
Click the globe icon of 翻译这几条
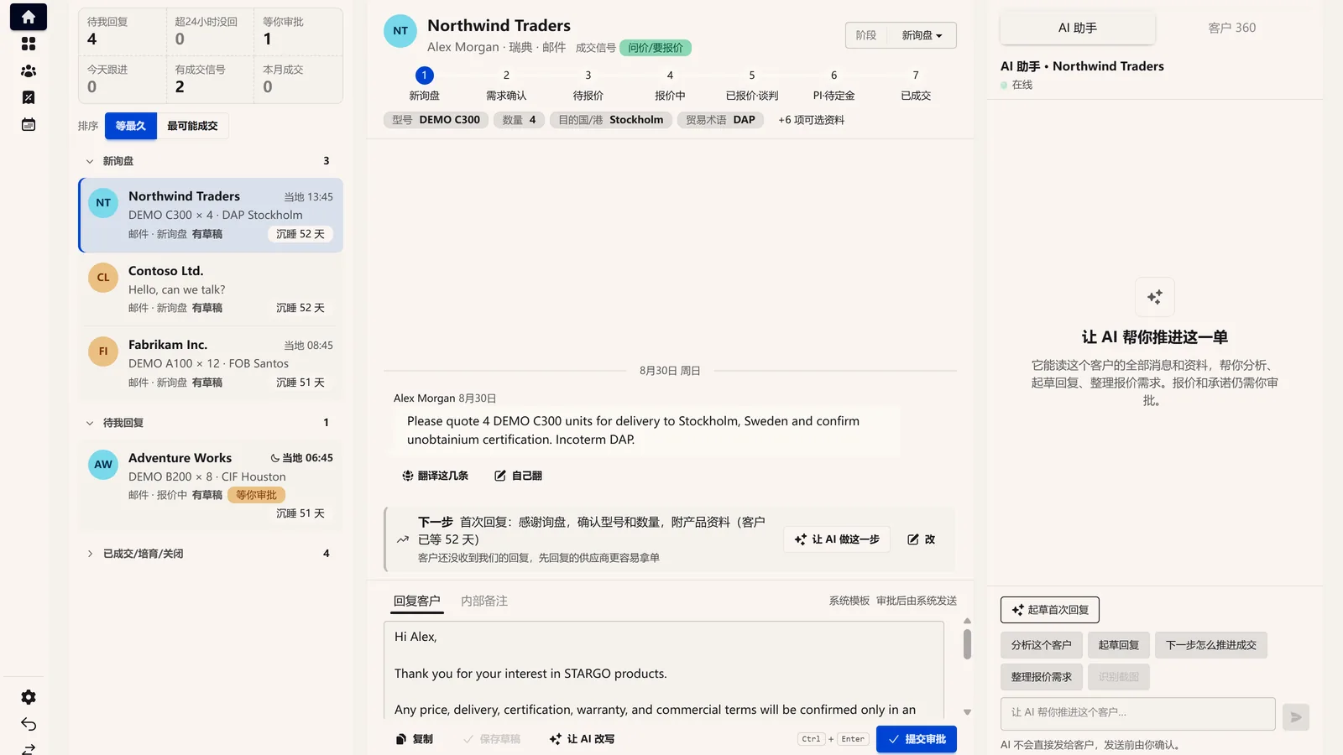click(408, 476)
